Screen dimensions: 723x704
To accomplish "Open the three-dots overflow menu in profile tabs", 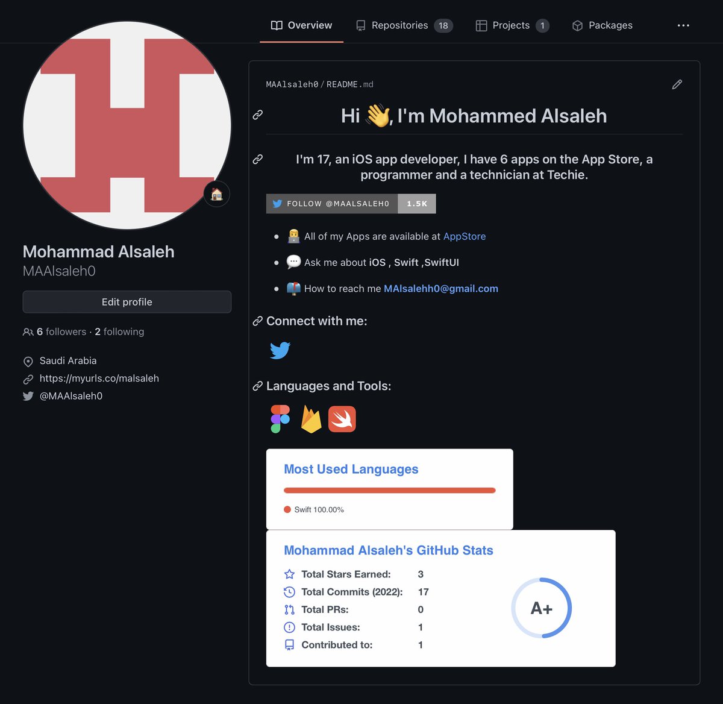I will (x=683, y=25).
